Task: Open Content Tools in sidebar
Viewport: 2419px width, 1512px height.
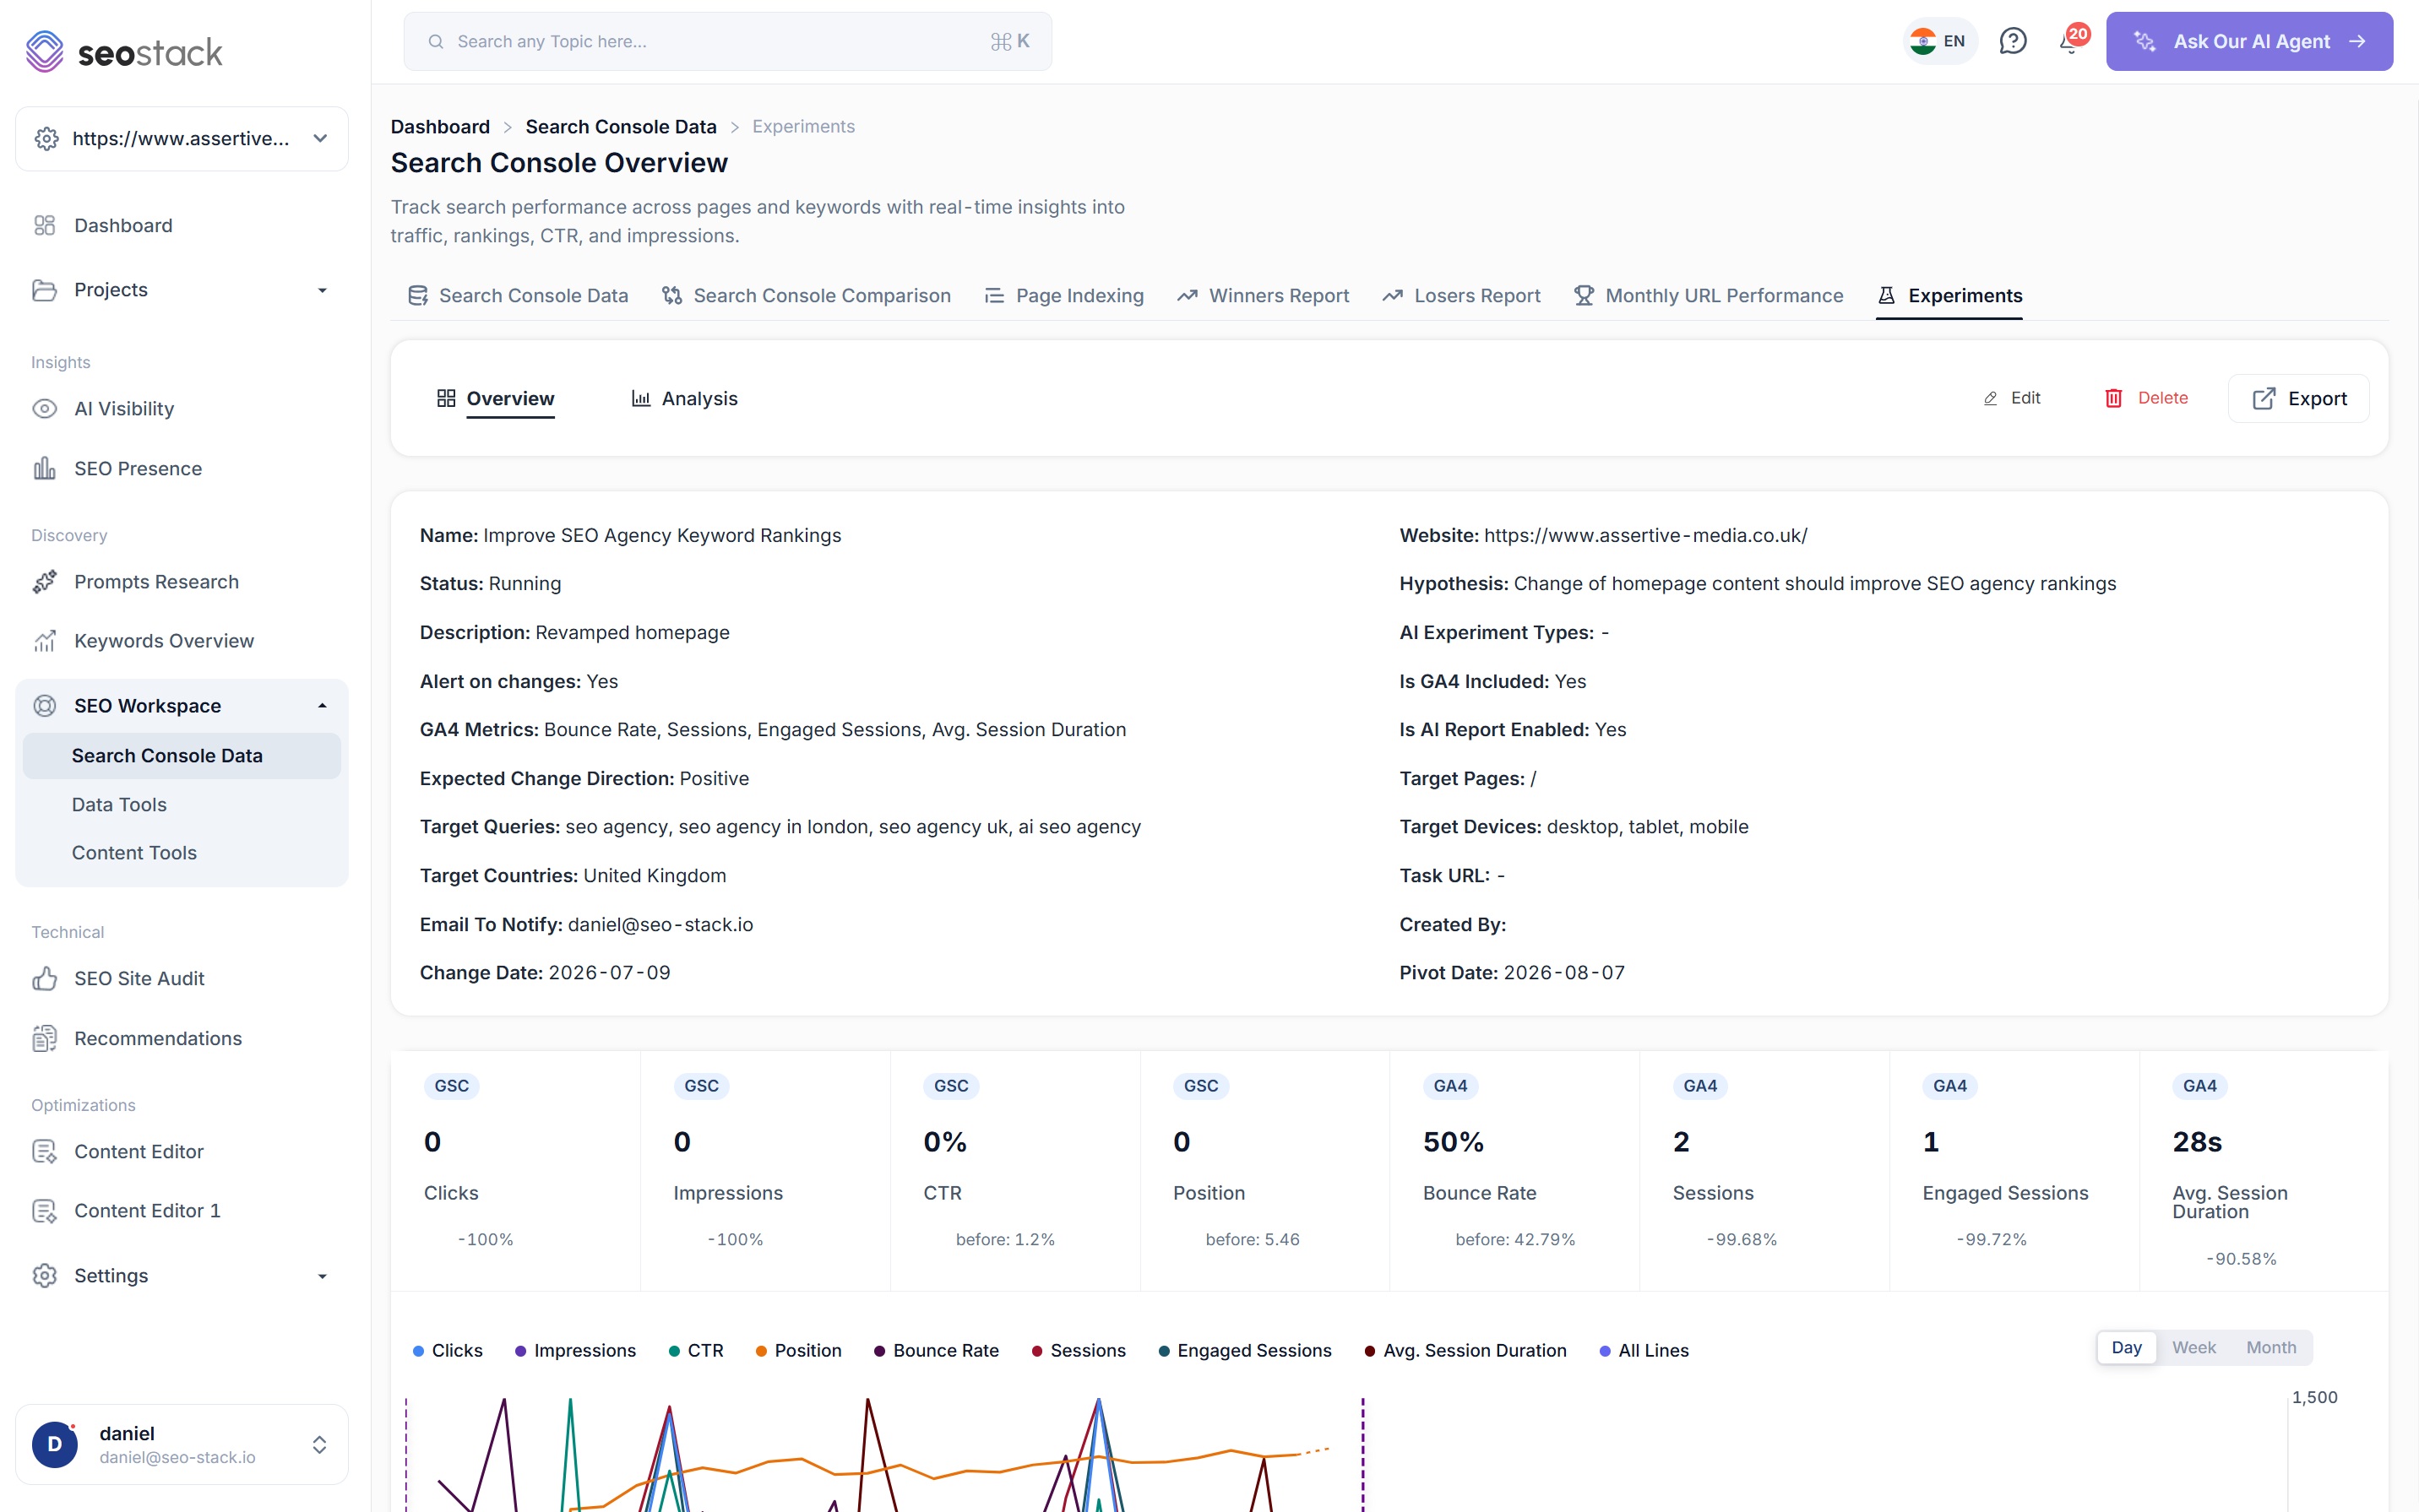Action: click(134, 853)
